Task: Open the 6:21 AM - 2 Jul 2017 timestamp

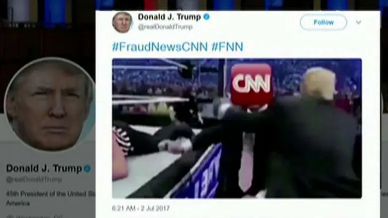Action: point(141,209)
